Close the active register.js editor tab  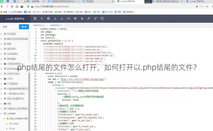61,25
